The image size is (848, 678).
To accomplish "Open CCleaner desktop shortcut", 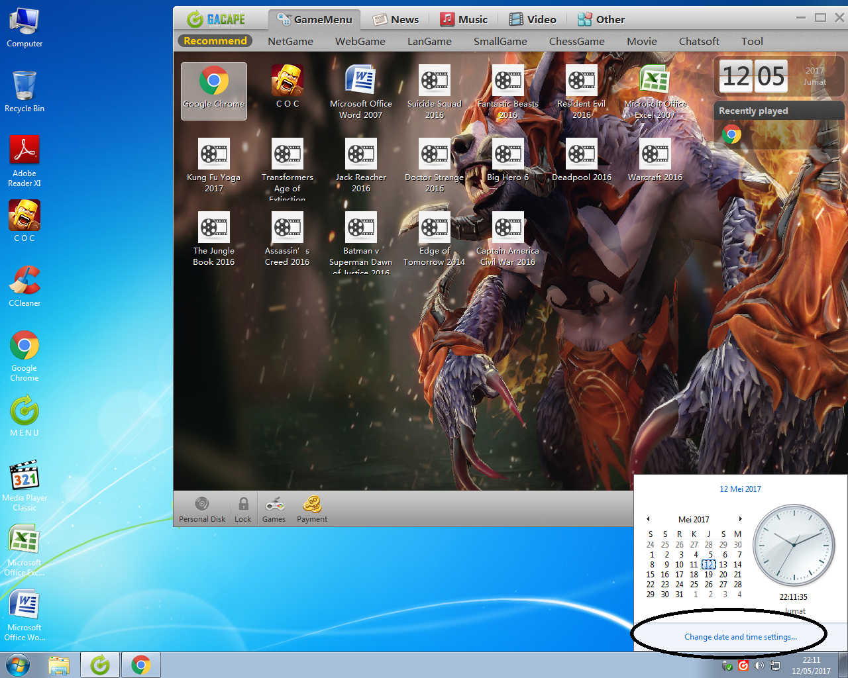I will pyautogui.click(x=25, y=286).
